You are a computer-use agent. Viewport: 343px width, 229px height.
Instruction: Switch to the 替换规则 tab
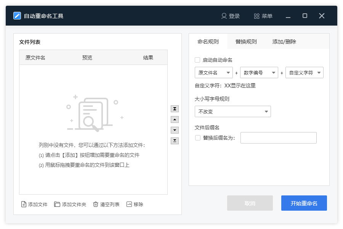[245, 41]
